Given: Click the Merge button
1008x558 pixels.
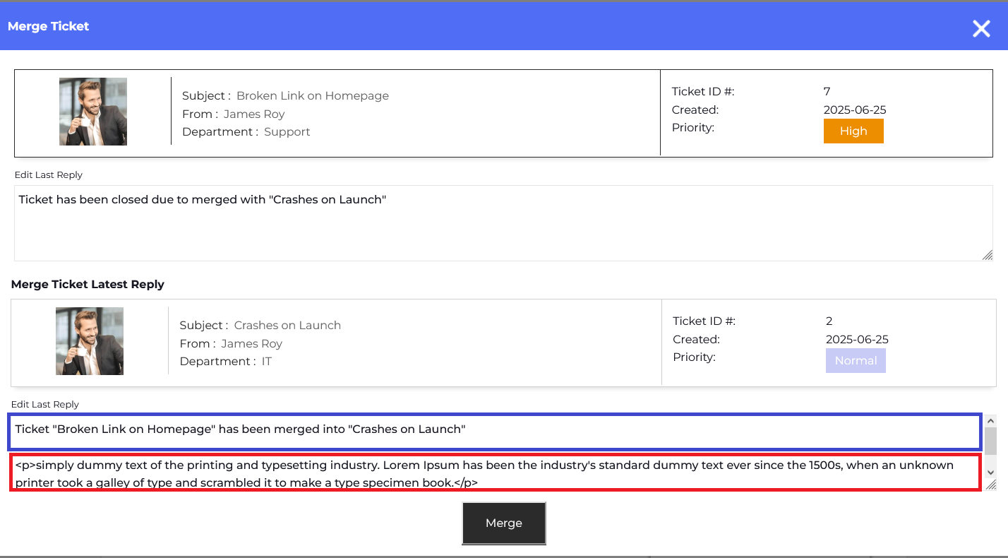Looking at the screenshot, I should click(503, 523).
